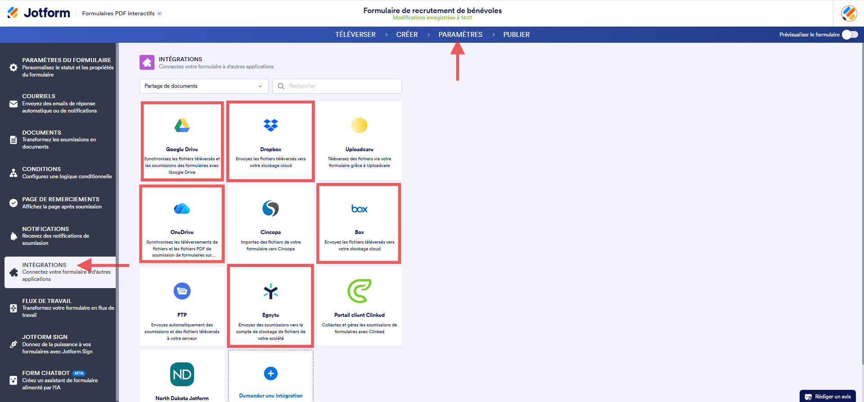Click the Egnyte card title
This screenshot has height=402, width=864.
[x=271, y=315]
